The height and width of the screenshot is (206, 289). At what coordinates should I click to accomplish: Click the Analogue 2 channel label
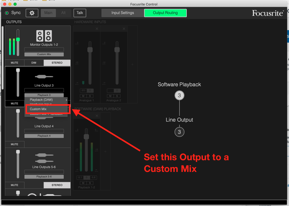click(x=114, y=100)
